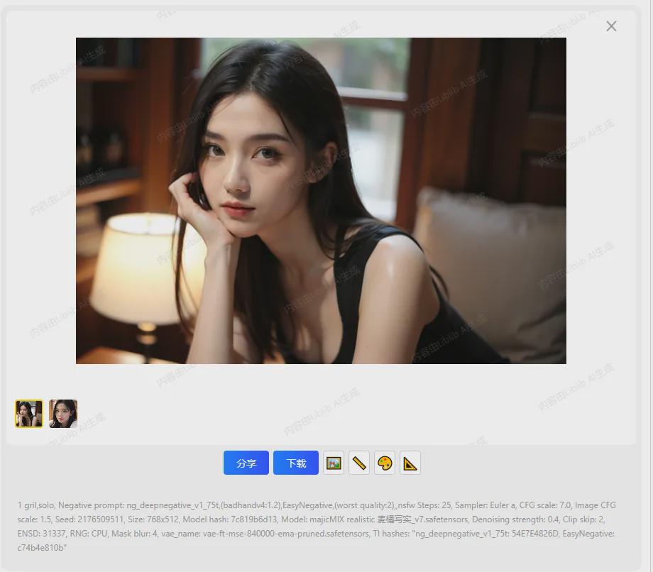Select the first yellow-bordered thumbnail
Viewport: 653px width, 572px height.
pyautogui.click(x=29, y=414)
